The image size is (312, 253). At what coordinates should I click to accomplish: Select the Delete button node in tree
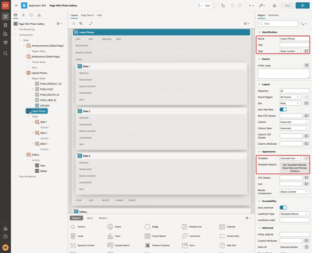(x=43, y=171)
